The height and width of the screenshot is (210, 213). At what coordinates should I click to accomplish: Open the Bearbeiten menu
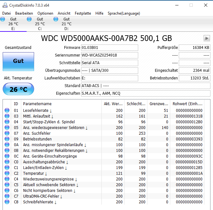(x=24, y=13)
